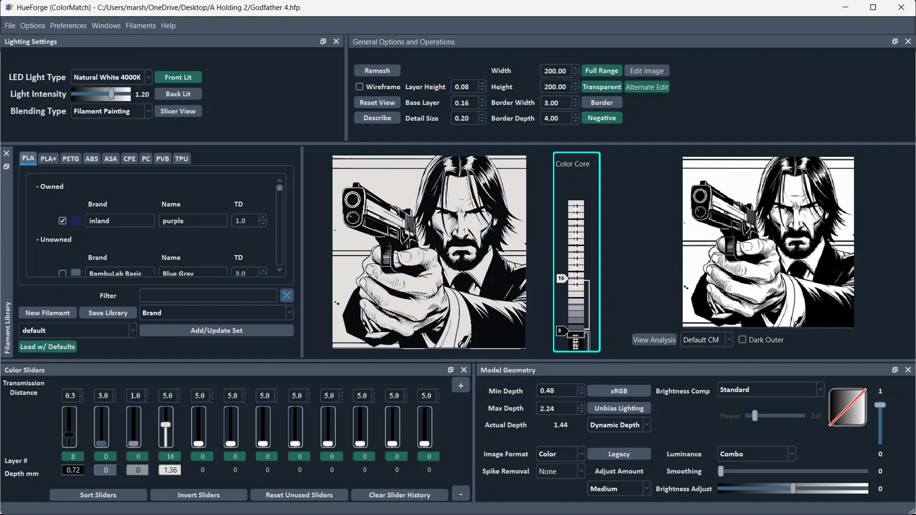Close the Filament Library side panel
Viewport: 916px width, 515px height.
tap(7, 153)
